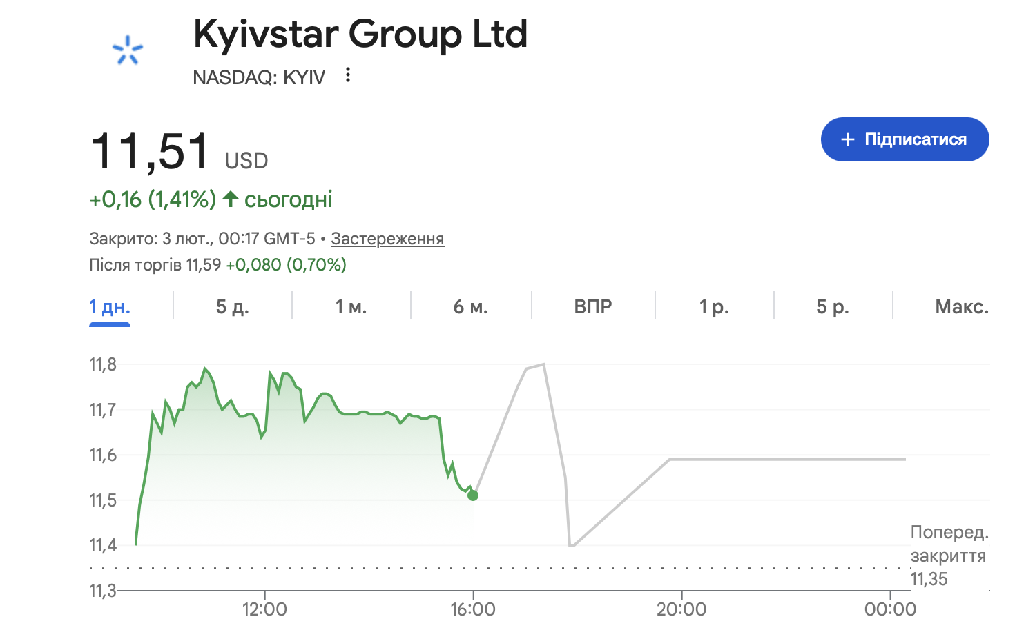Click the NASDAQ: KYIV ticker label
1015x639 pixels.
pyautogui.click(x=258, y=77)
